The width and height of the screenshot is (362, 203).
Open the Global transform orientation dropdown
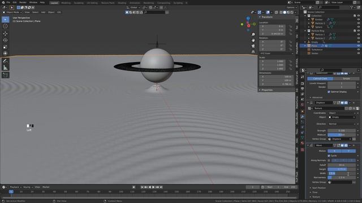click(133, 7)
